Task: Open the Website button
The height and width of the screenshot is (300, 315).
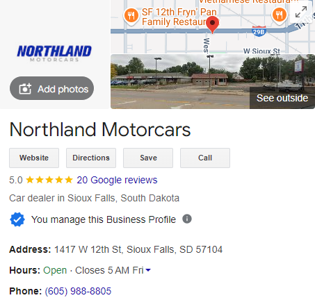Action: tap(34, 158)
